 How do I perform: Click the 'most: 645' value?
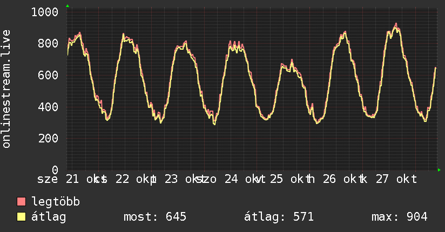tap(155, 217)
